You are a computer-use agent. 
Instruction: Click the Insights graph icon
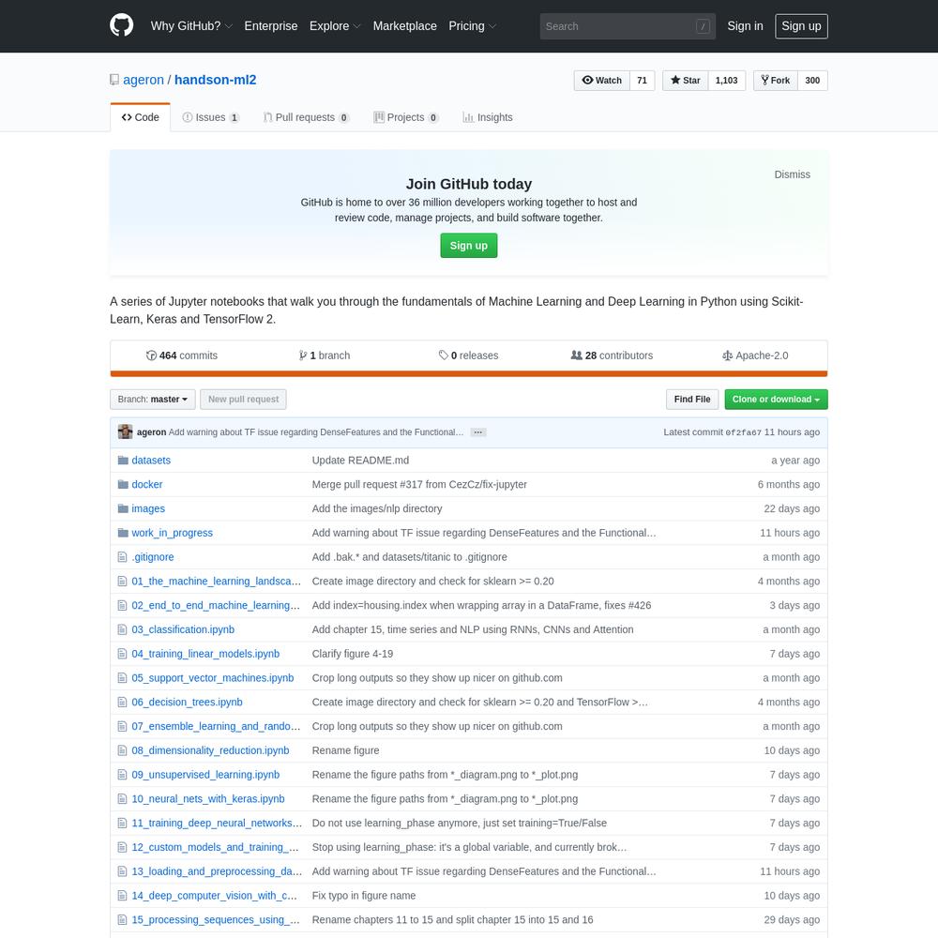(x=468, y=117)
